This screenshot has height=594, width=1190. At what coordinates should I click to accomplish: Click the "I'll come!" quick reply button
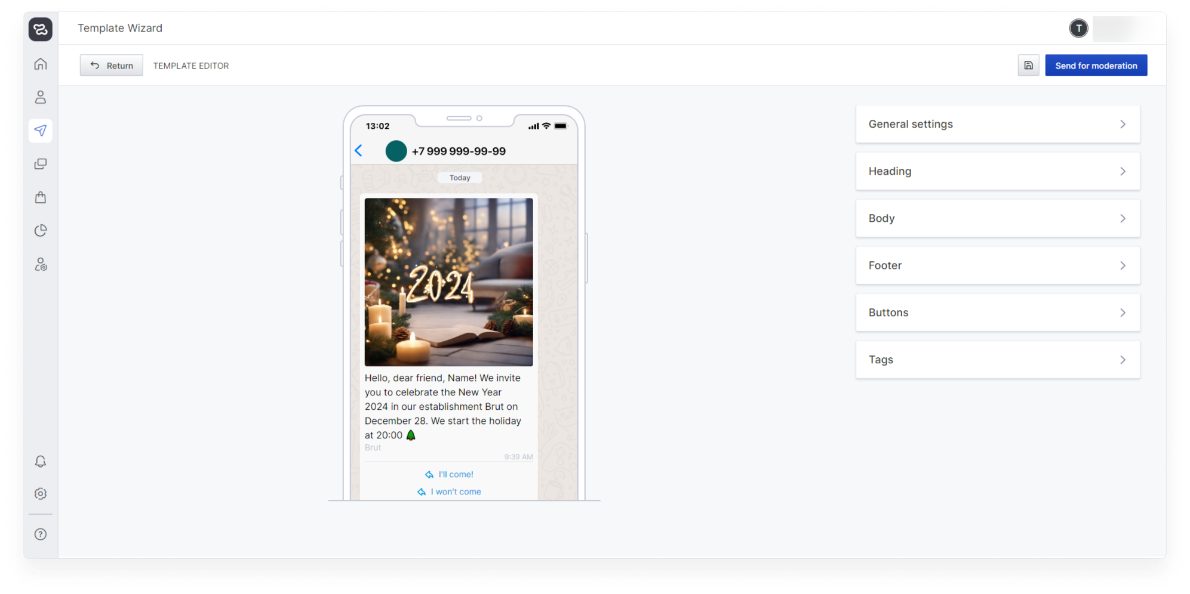point(449,475)
